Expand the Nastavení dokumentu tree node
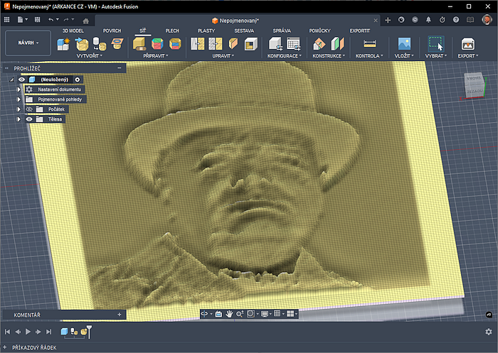 pyautogui.click(x=19, y=89)
